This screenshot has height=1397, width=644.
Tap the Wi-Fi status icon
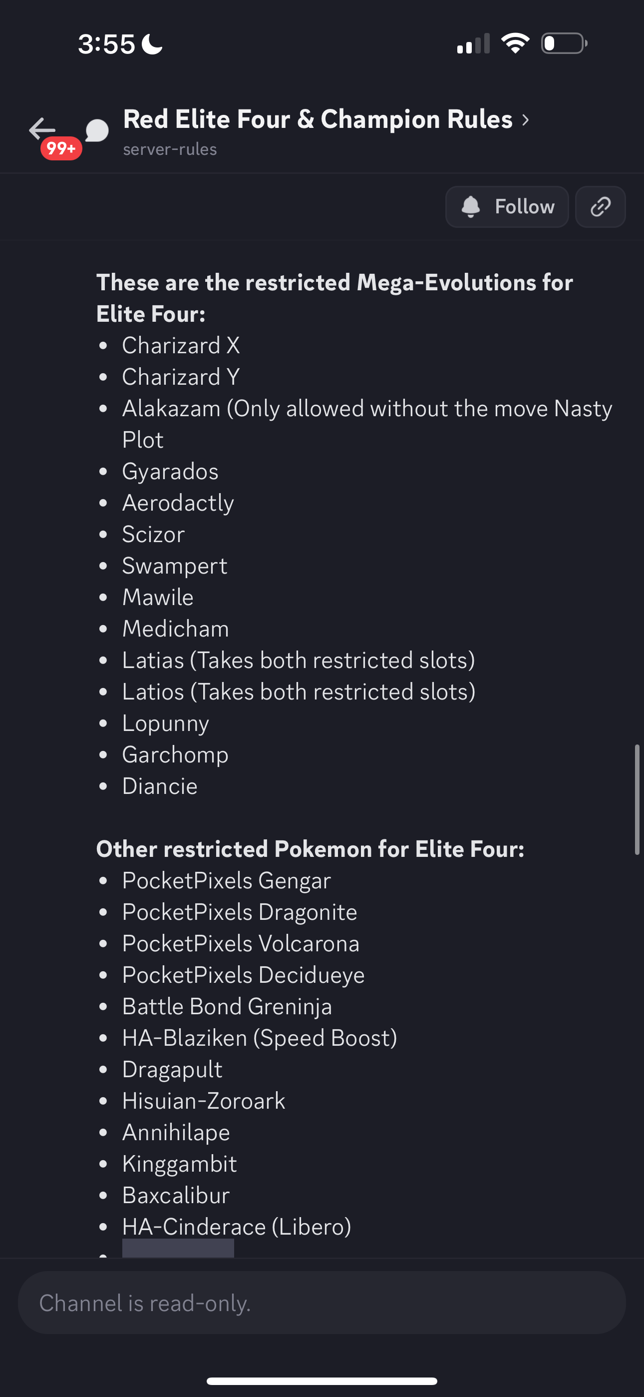click(x=515, y=43)
